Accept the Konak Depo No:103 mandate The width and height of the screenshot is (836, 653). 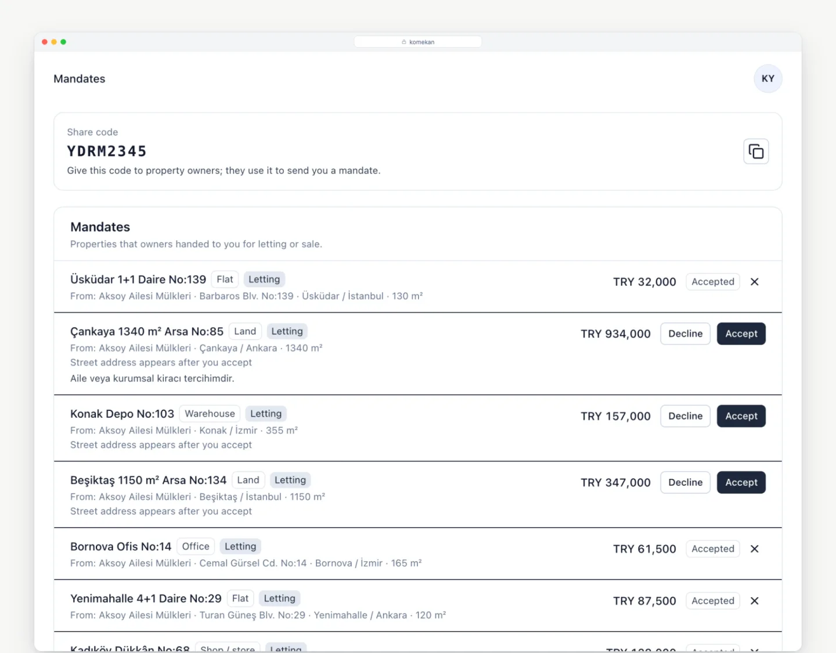pos(741,416)
